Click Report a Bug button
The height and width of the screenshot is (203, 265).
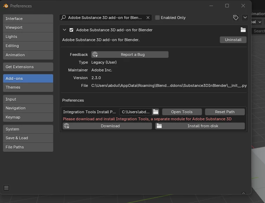pos(130,55)
